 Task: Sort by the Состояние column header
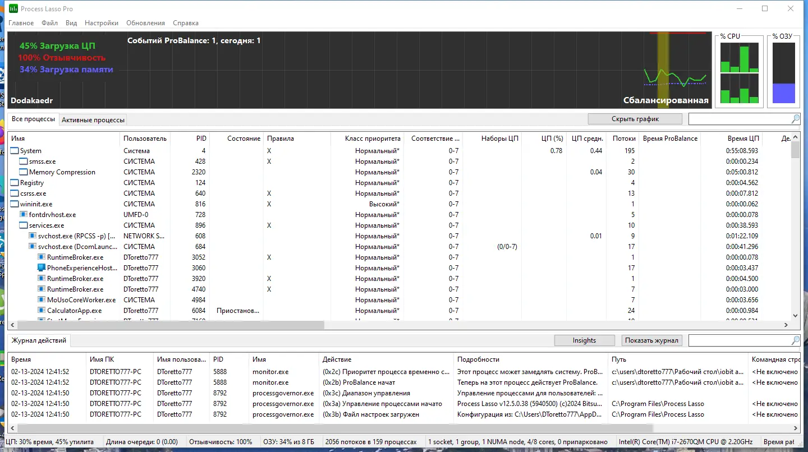click(x=237, y=139)
